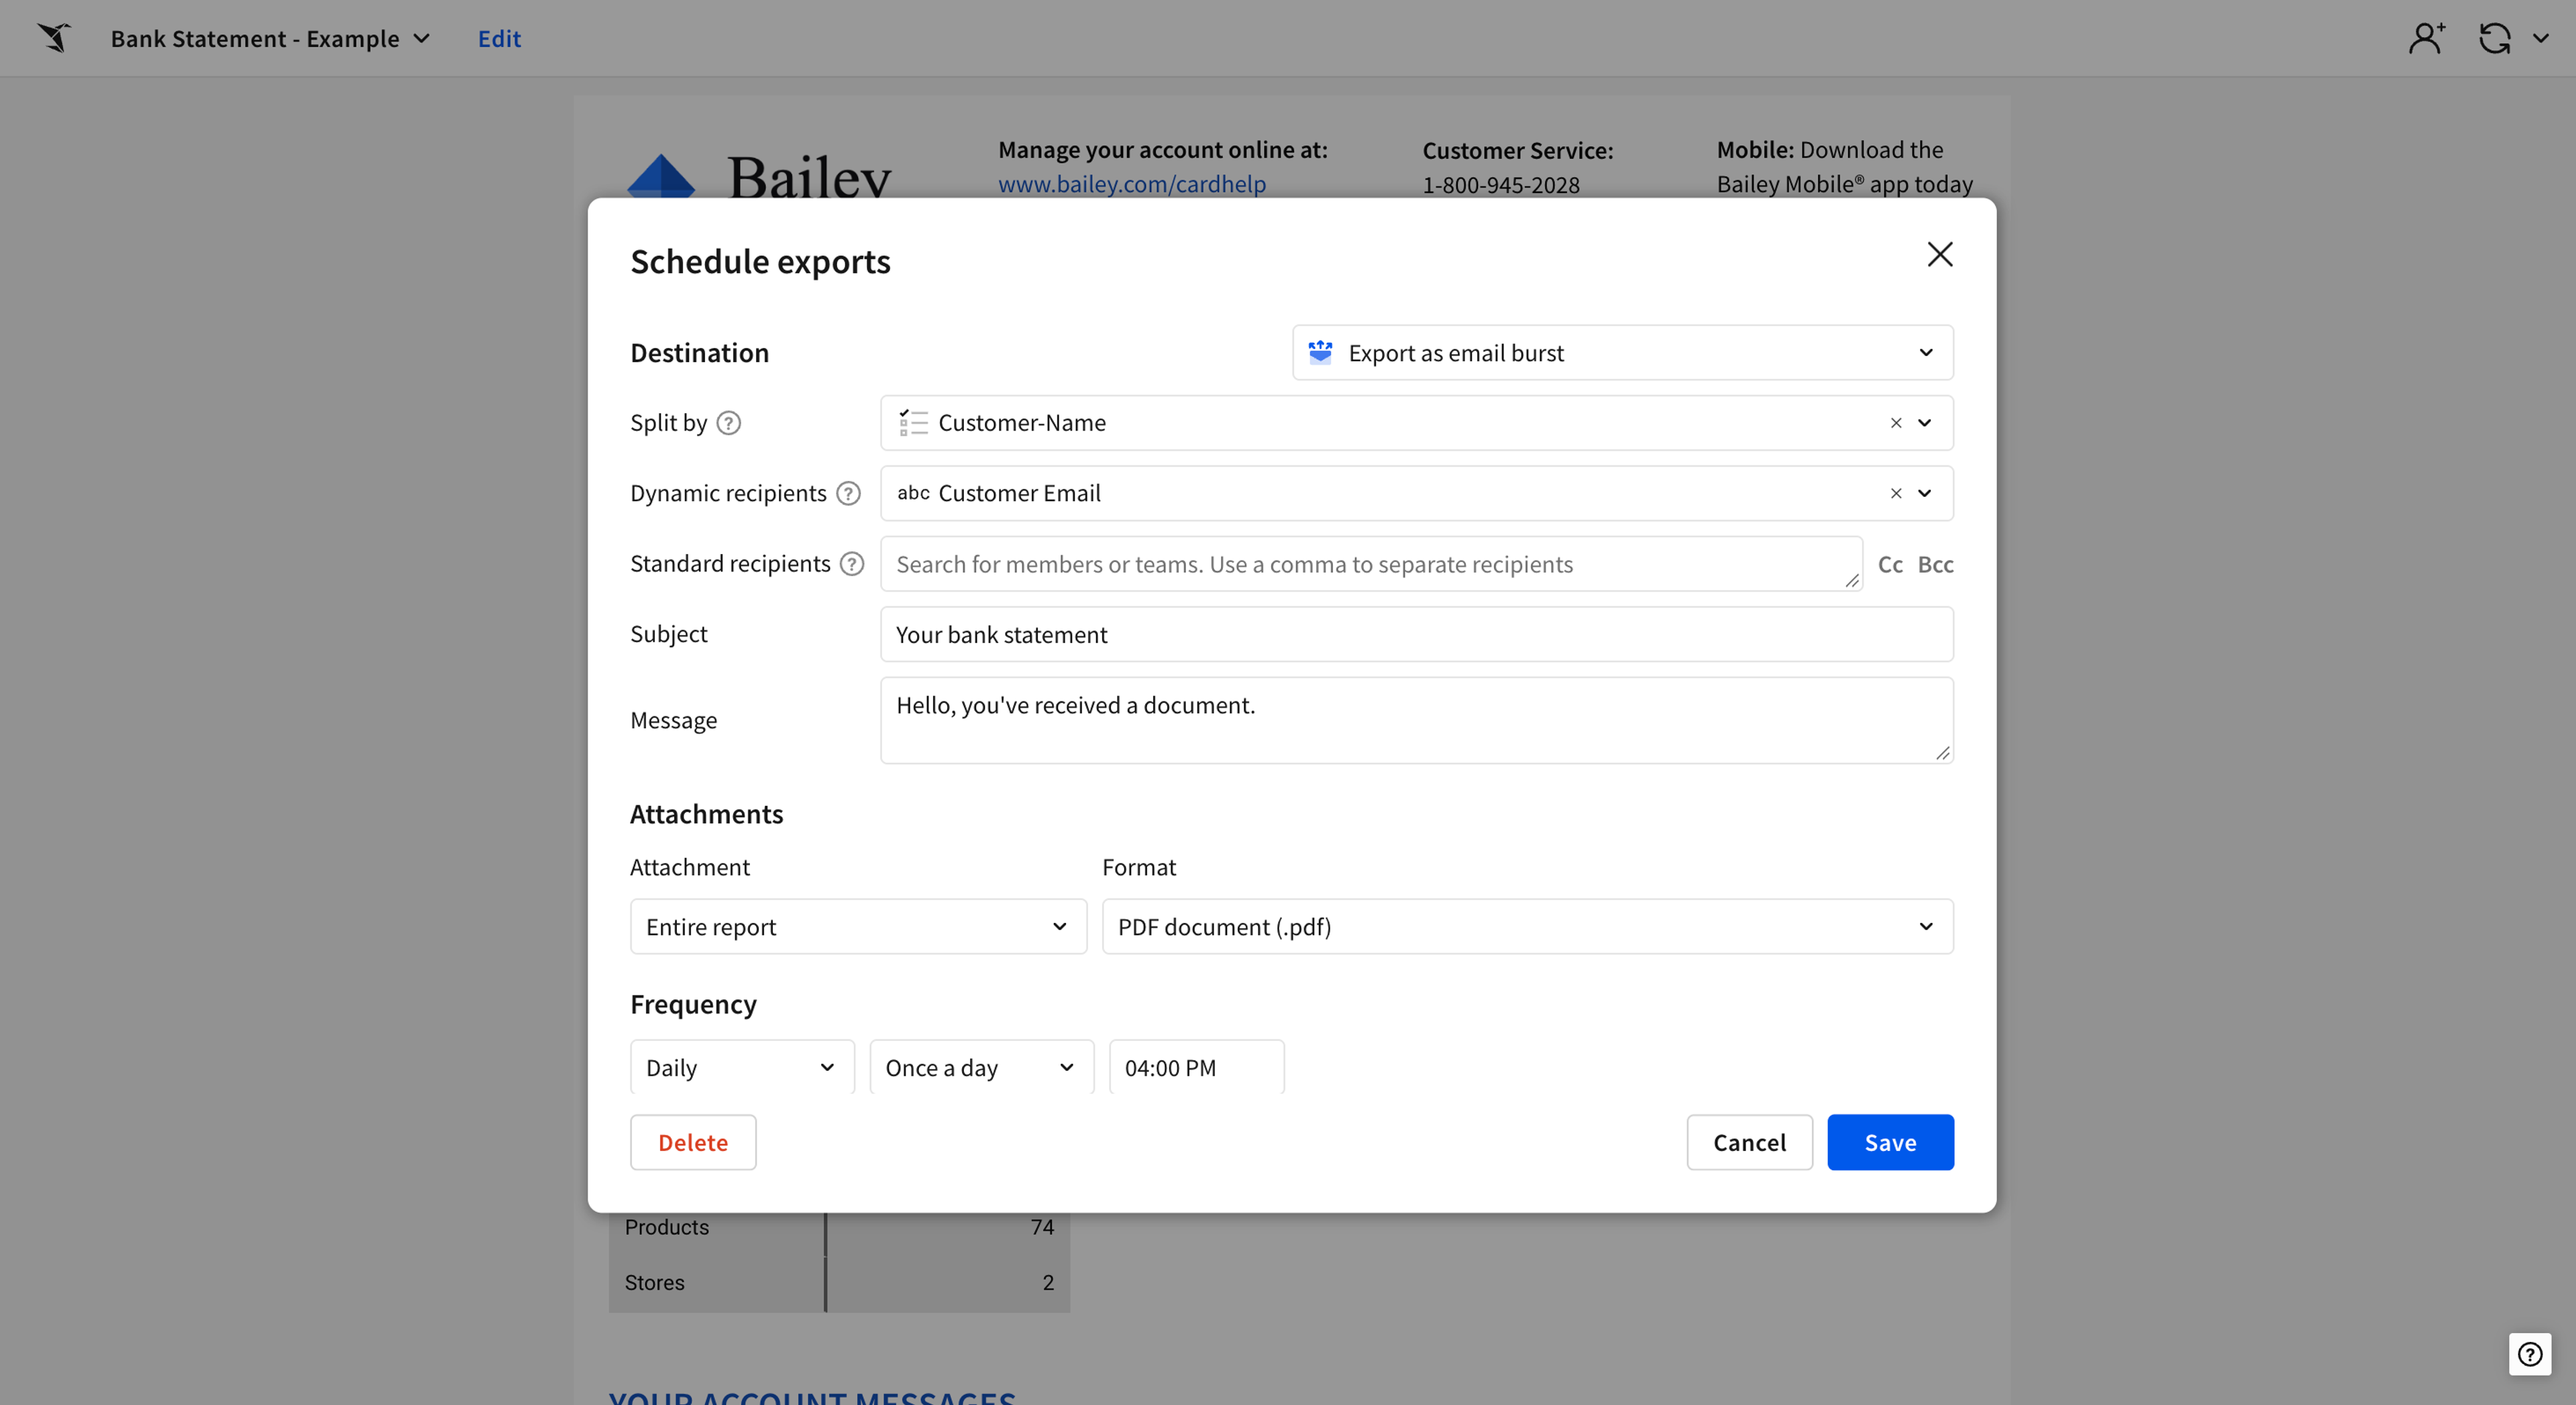Add Cc recipients
This screenshot has width=2576, height=1405.
pyautogui.click(x=1890, y=564)
